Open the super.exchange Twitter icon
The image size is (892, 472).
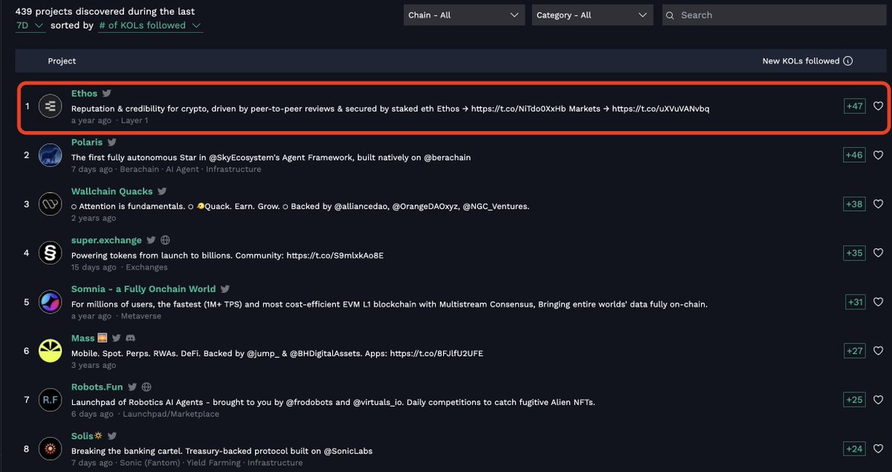point(151,240)
